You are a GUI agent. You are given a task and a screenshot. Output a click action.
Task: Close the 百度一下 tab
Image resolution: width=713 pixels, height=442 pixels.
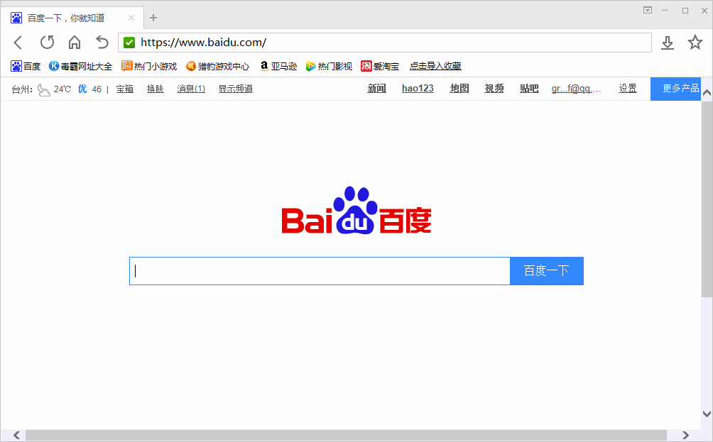(x=131, y=18)
